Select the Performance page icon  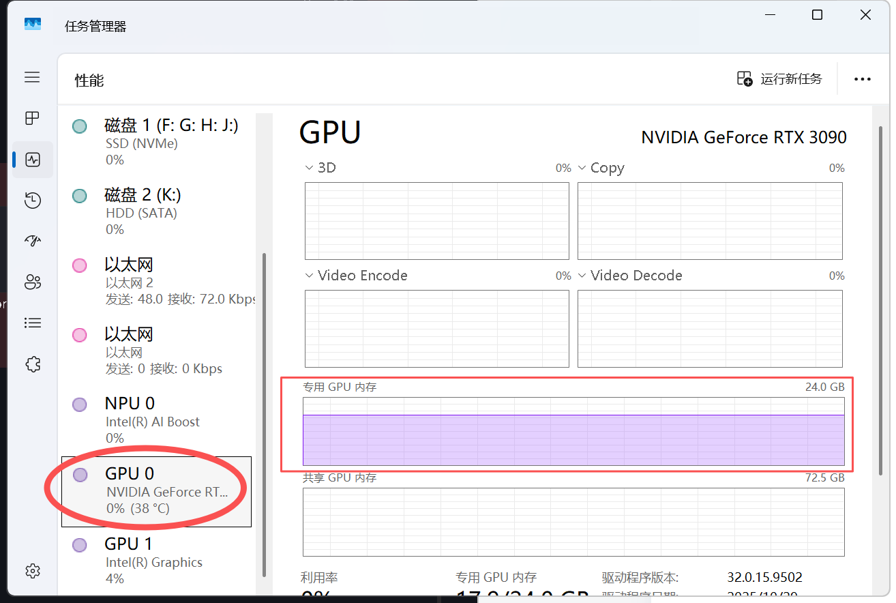pos(33,160)
